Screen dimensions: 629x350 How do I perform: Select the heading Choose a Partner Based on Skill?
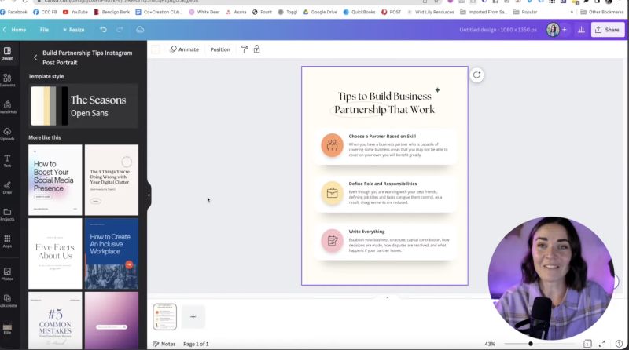point(382,137)
